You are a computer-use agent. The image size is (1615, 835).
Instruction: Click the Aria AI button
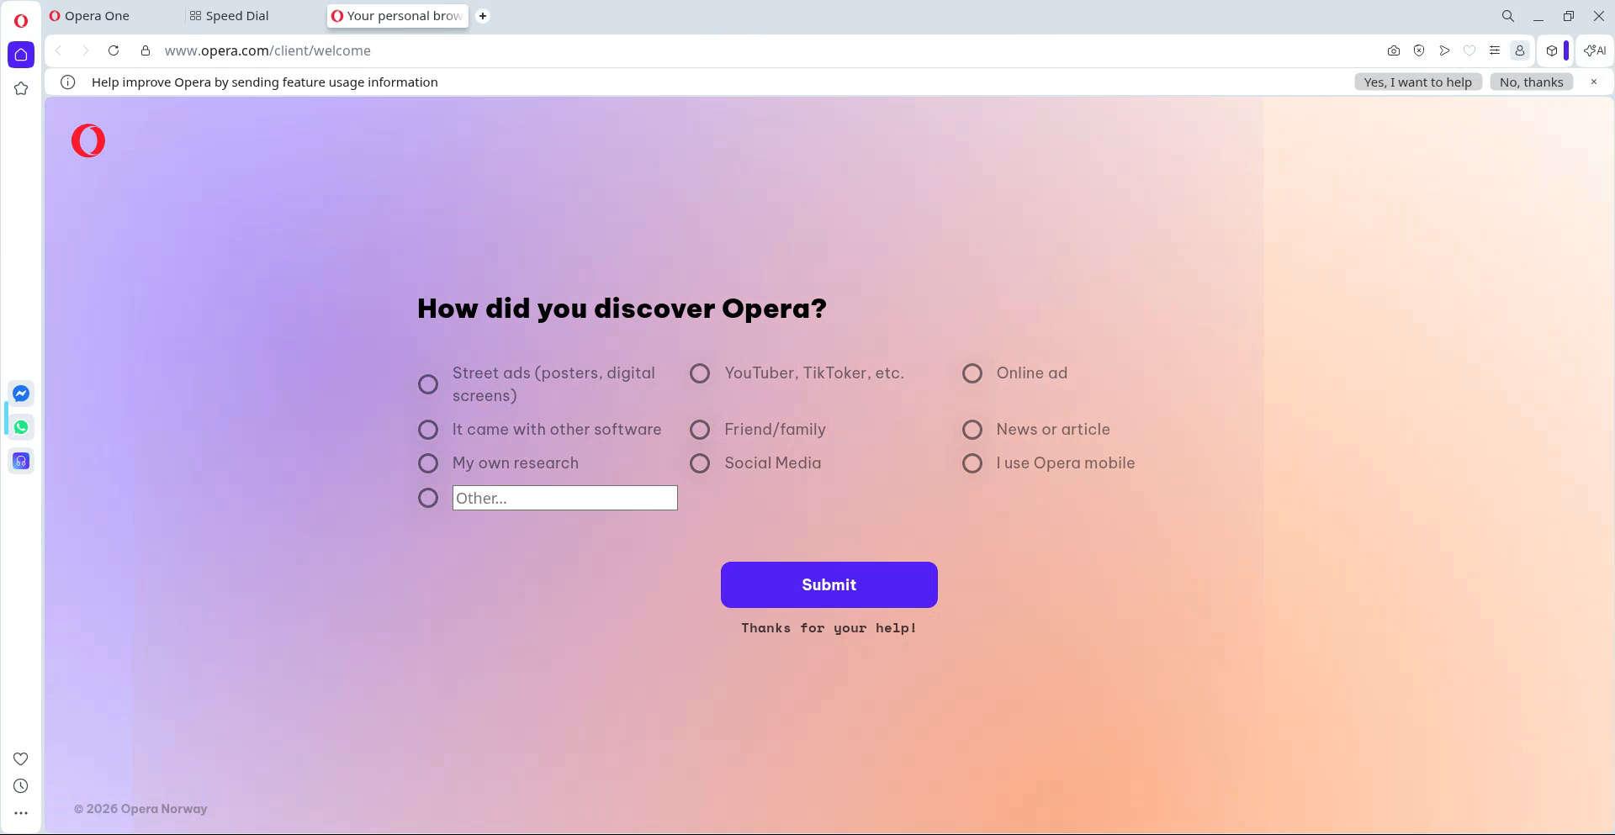point(1594,50)
